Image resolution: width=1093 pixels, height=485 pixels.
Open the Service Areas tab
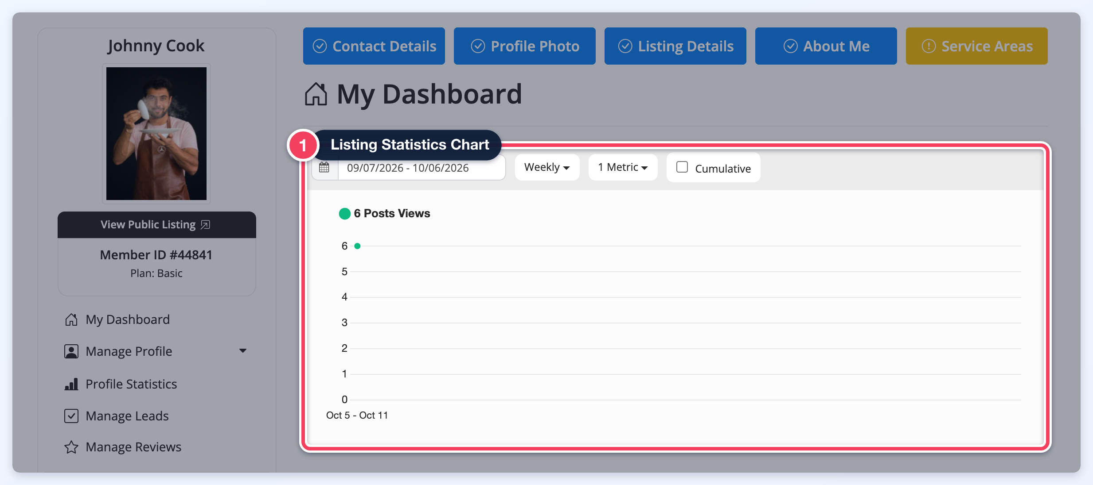977,46
